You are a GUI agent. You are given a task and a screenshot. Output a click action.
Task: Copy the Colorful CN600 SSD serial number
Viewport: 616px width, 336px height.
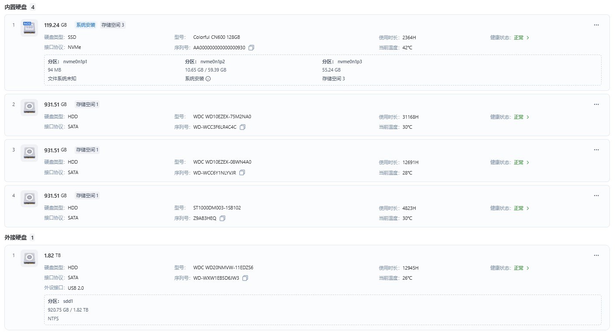(x=251, y=48)
